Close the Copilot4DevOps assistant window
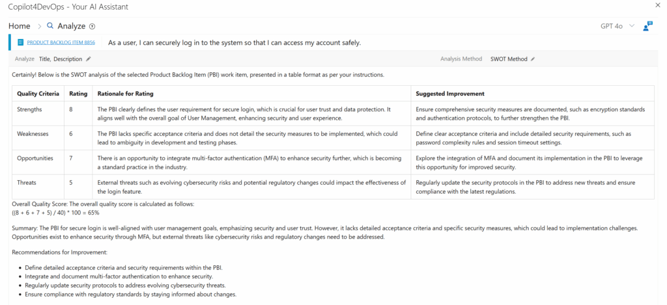Screen dimensions: 667x305 (x=657, y=6)
